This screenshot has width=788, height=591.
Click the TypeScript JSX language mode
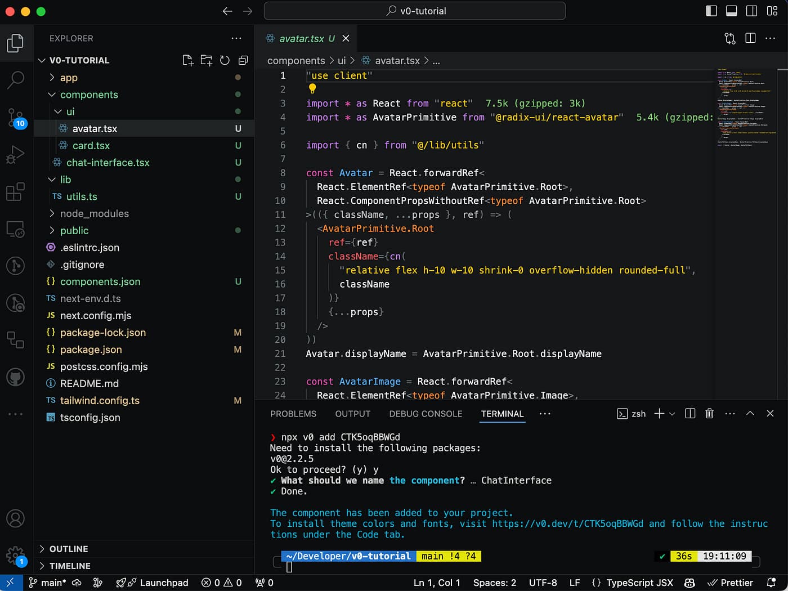(639, 583)
